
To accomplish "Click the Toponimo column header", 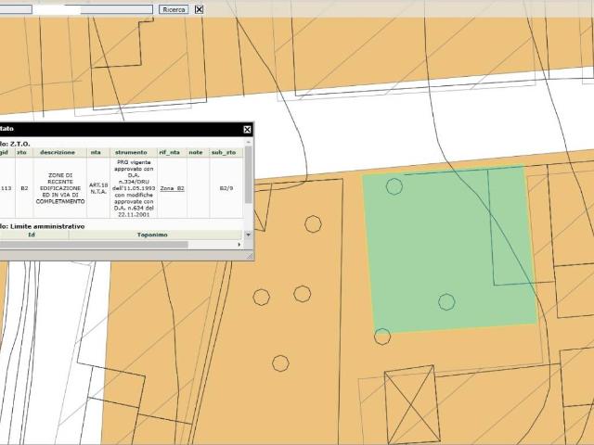I will click(x=152, y=235).
